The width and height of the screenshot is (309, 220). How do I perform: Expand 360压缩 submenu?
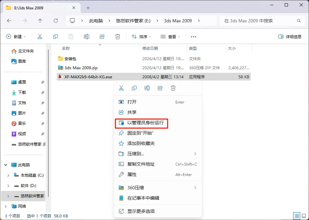[195, 188]
